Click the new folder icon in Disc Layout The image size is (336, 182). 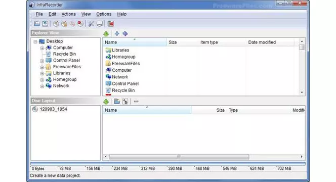117,102
